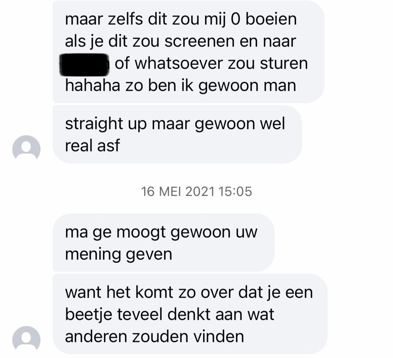Open sender avatar beside 'anderen zouden vinden' message
This screenshot has height=358, width=393.
pyautogui.click(x=26, y=340)
